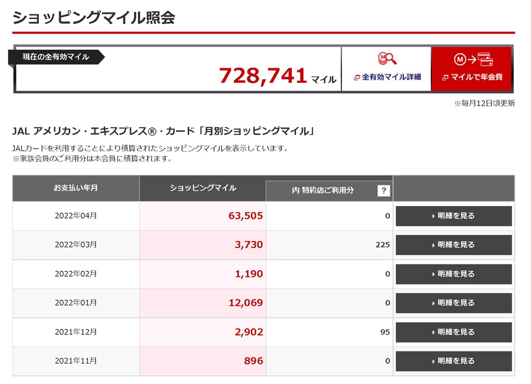Click the 内 特約店ご利用分 column header
Screen dimensions: 531x384
323,190
